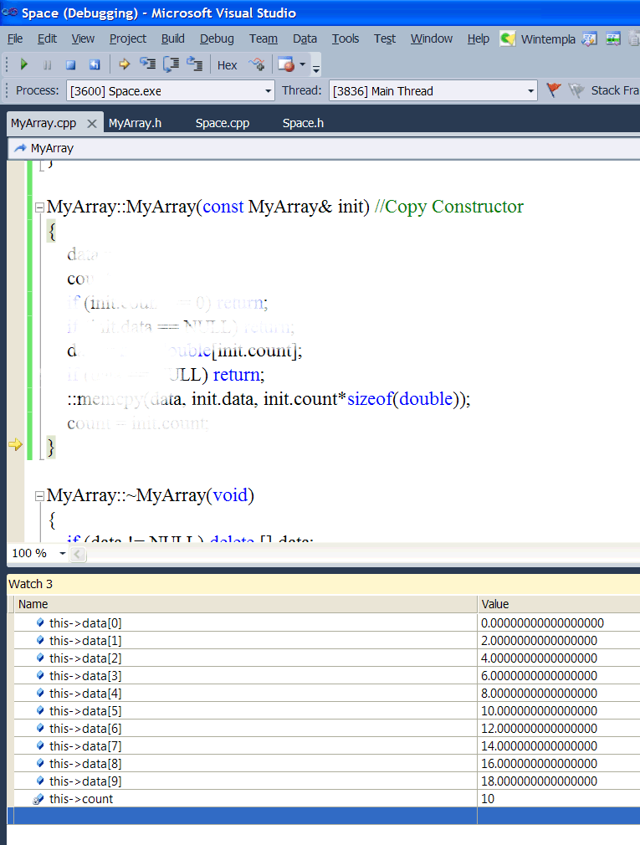Screen dimensions: 640x845
Task: Open the Test menu
Action: pos(385,38)
